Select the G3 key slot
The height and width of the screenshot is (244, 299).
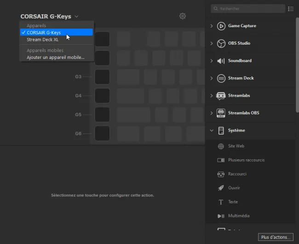[102, 77]
